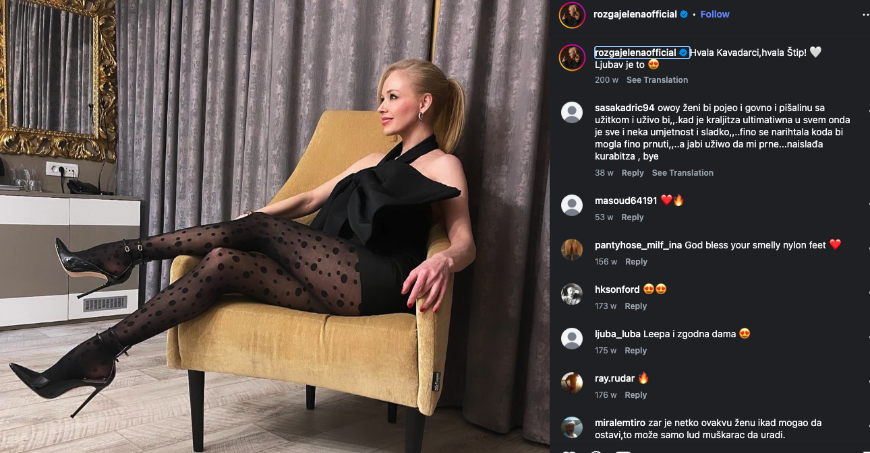
Task: Open pantyhose_milf_ina username link
Action: (x=638, y=245)
